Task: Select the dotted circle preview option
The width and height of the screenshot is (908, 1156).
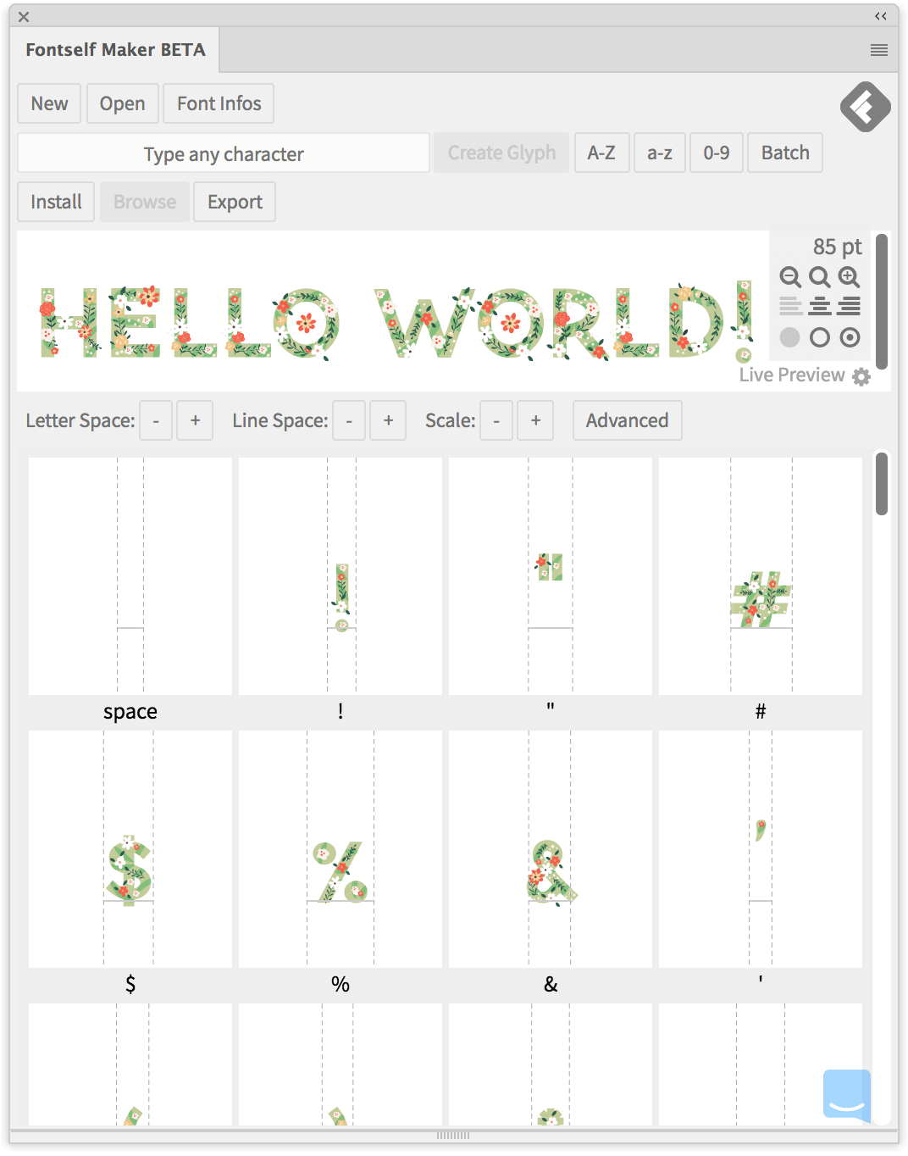Action: pyautogui.click(x=850, y=337)
